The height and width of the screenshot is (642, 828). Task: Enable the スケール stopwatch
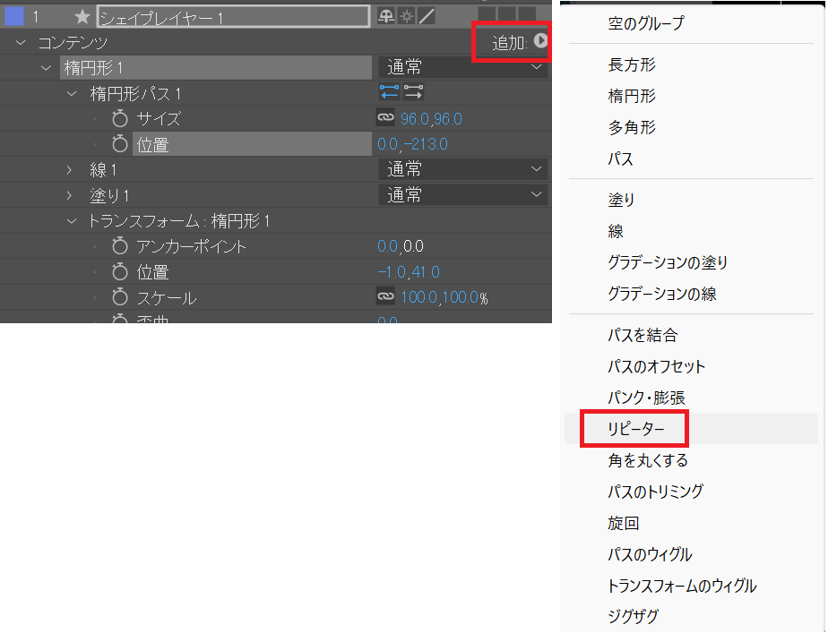120,297
